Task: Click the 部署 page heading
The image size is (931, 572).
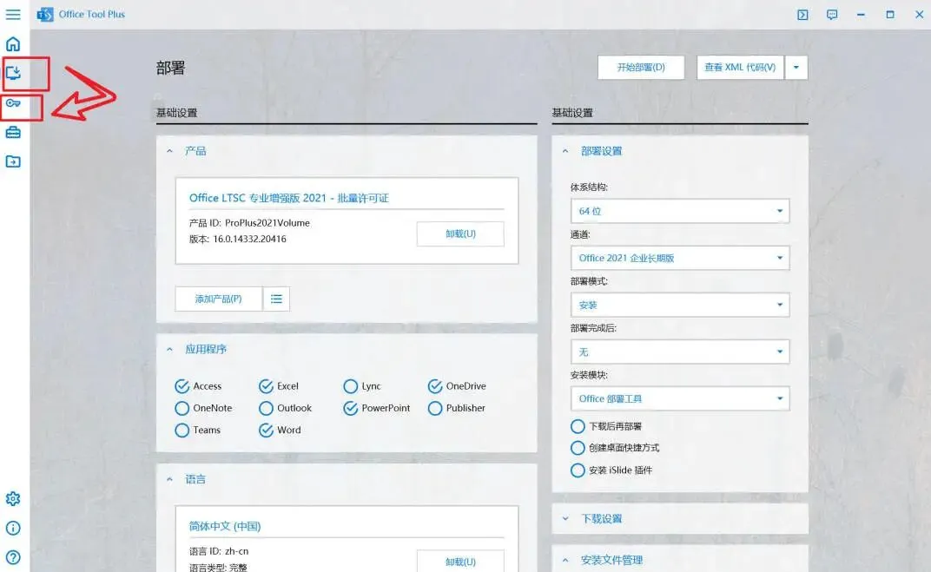Action: (170, 68)
